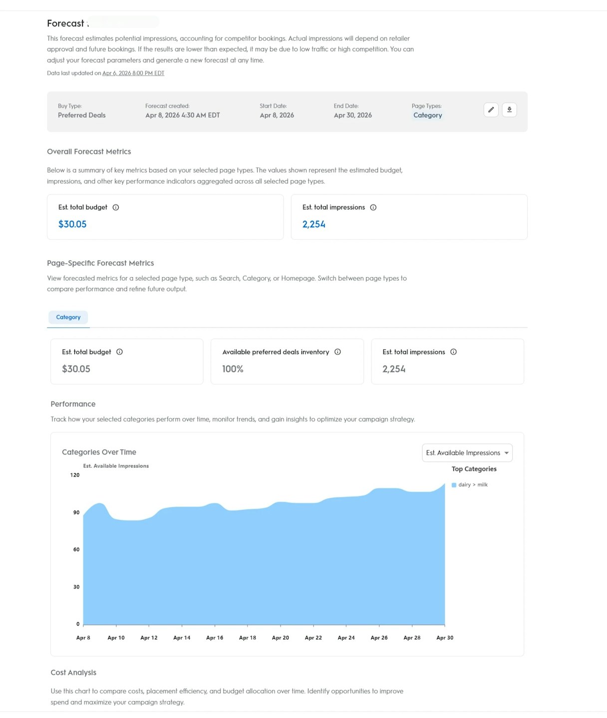Click the Apr 30 axis label

[445, 638]
